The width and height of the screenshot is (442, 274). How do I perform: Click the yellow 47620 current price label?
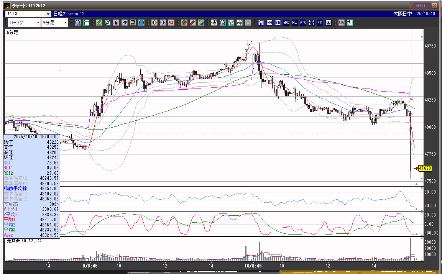(425, 168)
